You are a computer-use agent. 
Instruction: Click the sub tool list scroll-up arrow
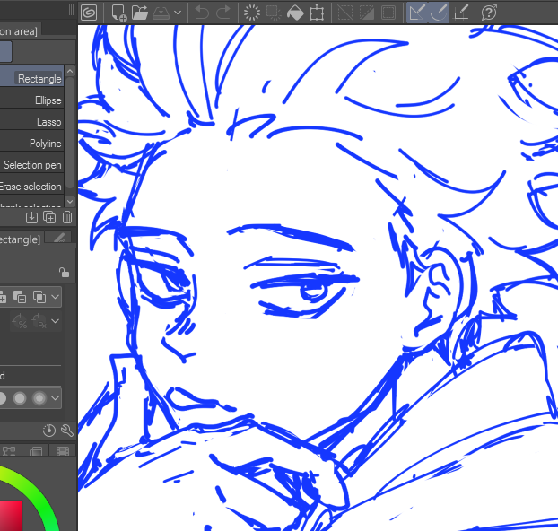(x=70, y=71)
